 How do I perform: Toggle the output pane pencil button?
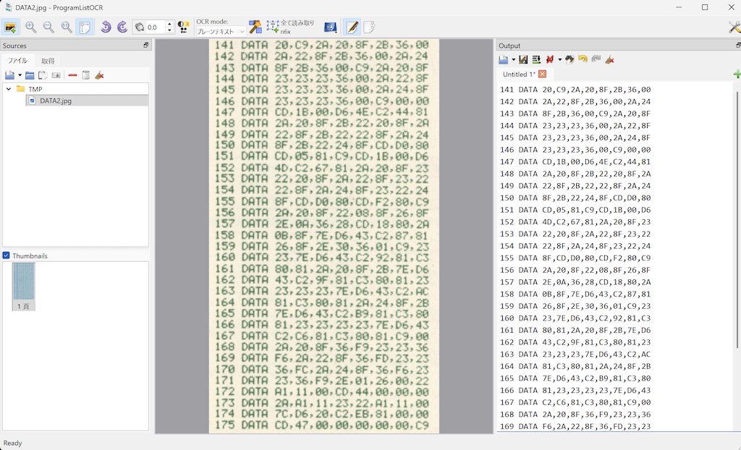[352, 27]
